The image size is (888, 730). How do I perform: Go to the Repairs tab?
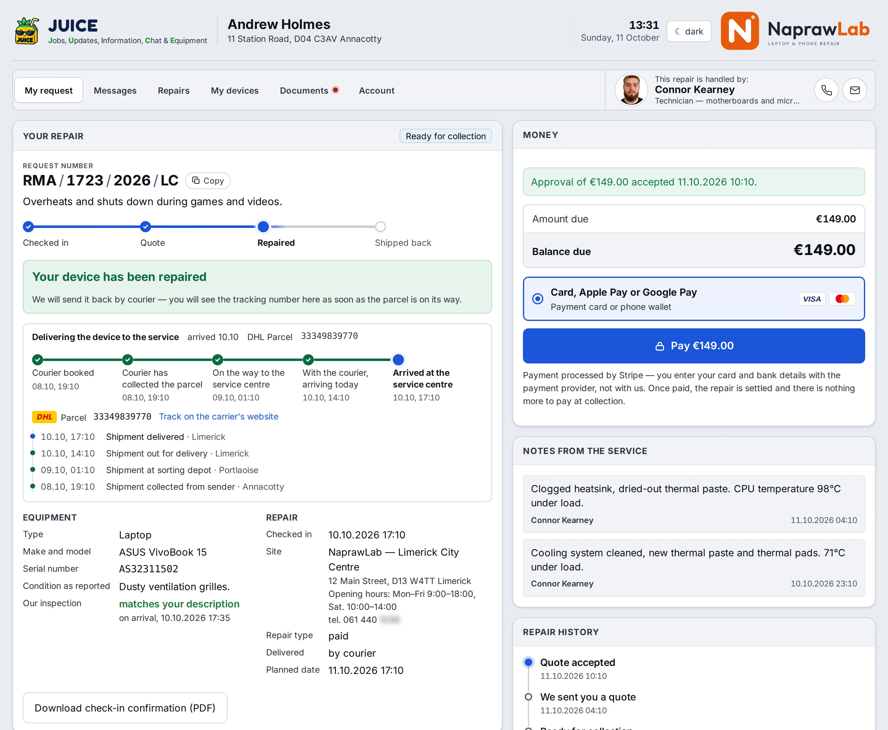(174, 91)
